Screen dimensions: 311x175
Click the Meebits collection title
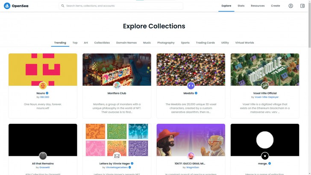(x=189, y=93)
